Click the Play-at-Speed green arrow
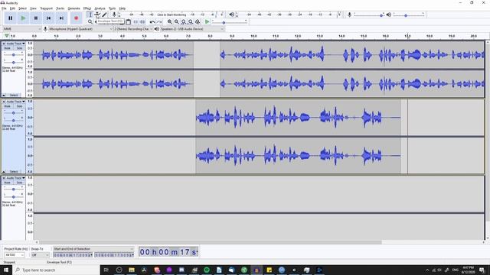The image size is (490, 275). tap(207, 22)
